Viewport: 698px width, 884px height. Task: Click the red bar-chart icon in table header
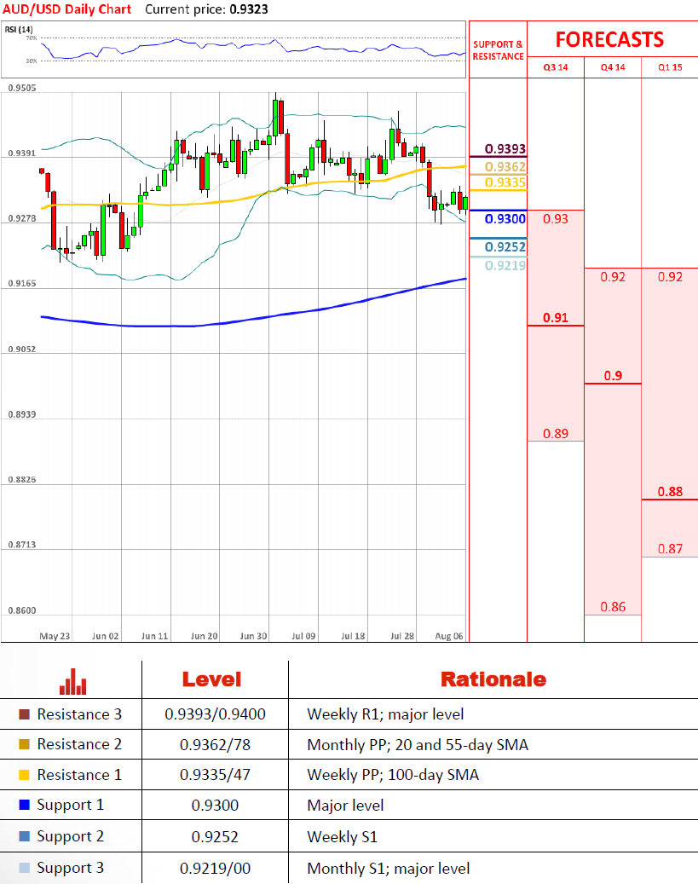[72, 681]
